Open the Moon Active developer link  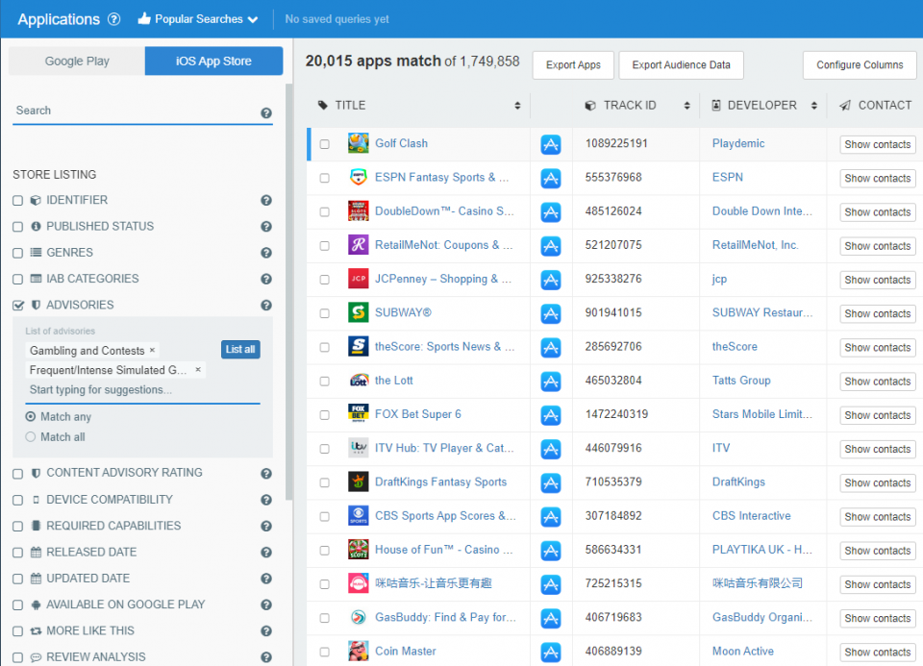click(x=743, y=652)
